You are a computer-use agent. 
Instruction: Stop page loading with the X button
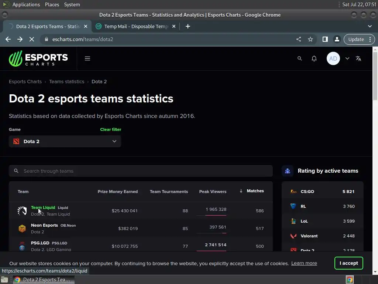coord(32,39)
